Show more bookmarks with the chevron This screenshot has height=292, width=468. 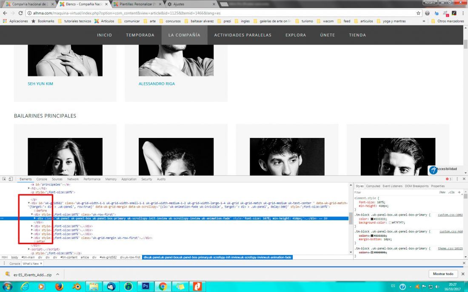pyautogui.click(x=424, y=21)
